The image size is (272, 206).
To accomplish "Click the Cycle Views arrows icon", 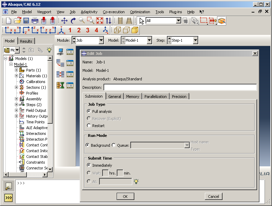I will click(109, 21).
